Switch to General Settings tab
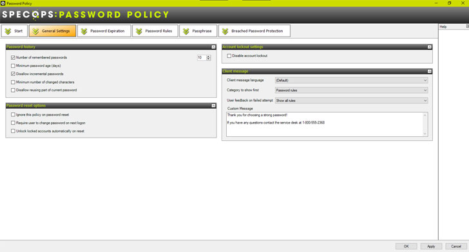 52,31
